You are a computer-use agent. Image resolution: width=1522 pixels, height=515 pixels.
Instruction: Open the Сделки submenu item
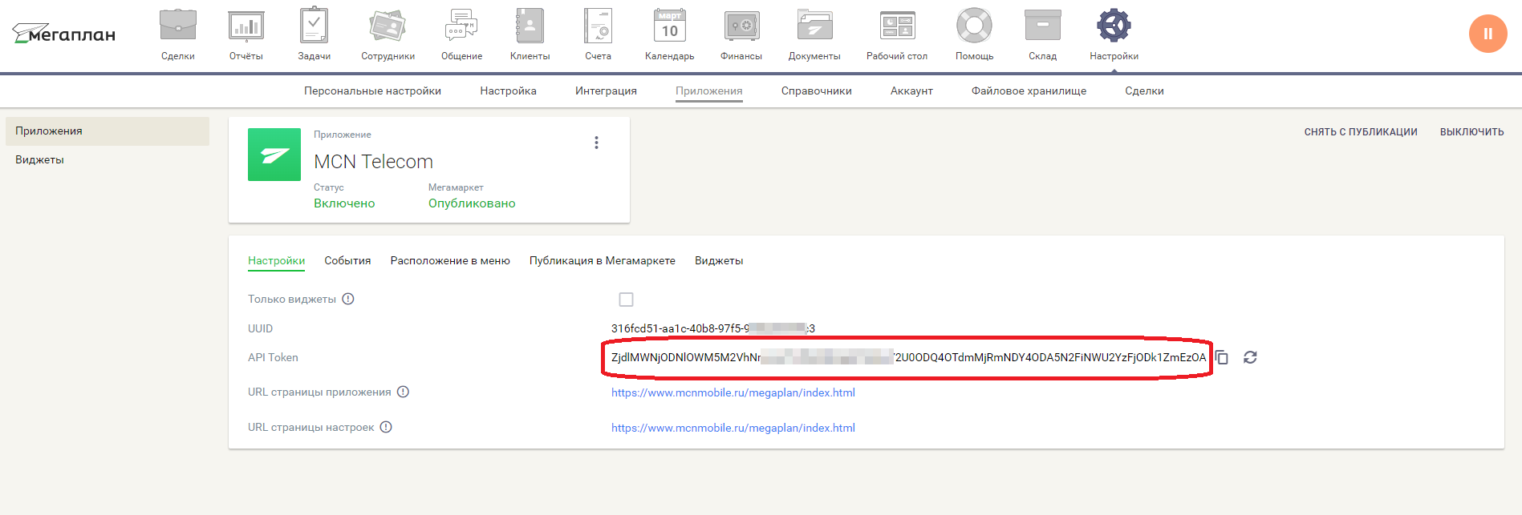coord(1144,91)
